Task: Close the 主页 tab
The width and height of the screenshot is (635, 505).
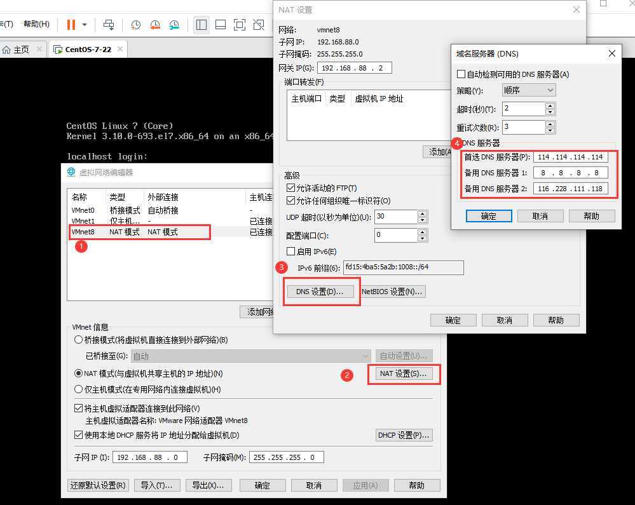Action: point(39,49)
